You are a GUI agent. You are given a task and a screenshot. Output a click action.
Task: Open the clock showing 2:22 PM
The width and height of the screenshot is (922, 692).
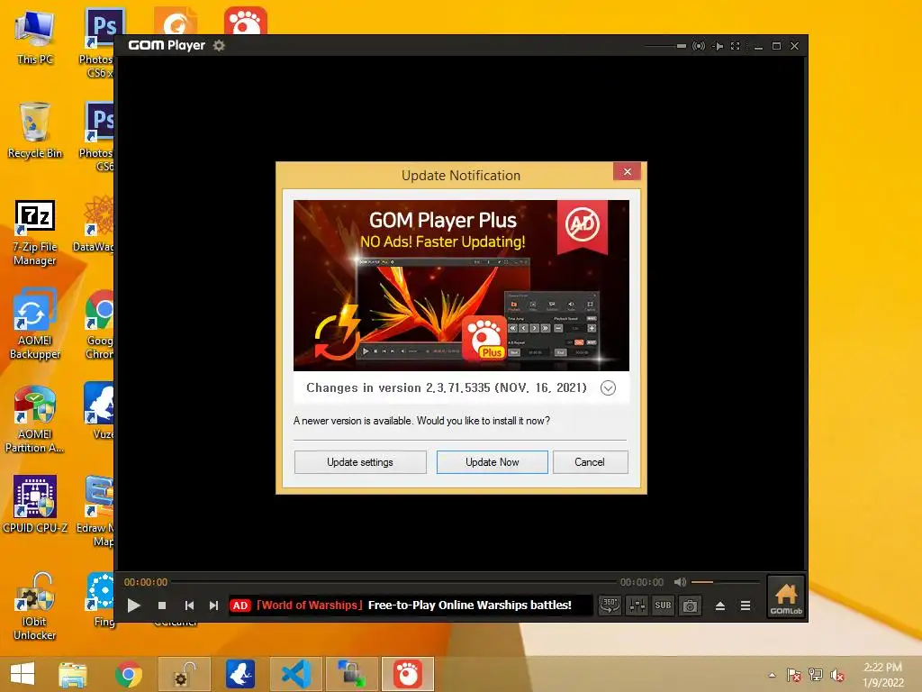(883, 675)
